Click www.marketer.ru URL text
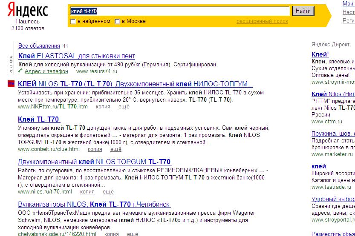The image size is (355, 236). tap(332, 154)
